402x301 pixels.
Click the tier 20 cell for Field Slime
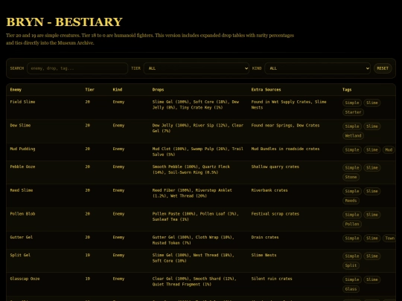pyautogui.click(x=87, y=102)
